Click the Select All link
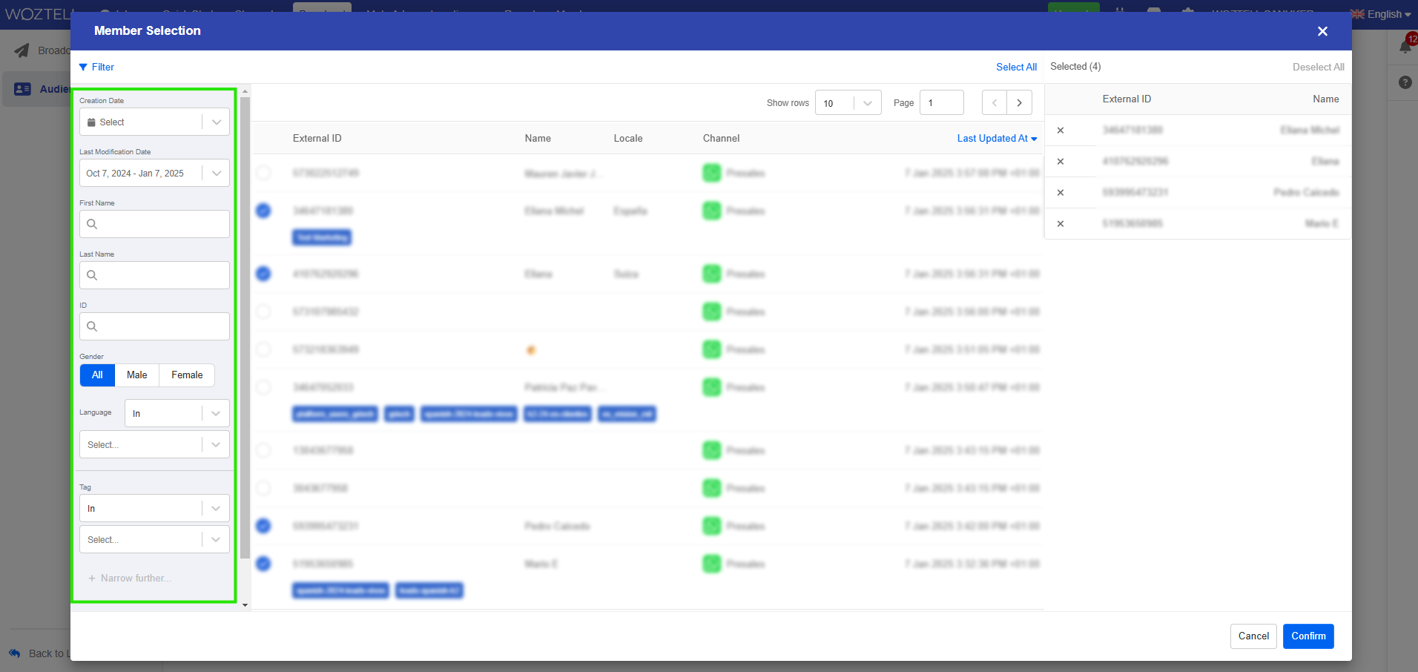 (x=1015, y=67)
